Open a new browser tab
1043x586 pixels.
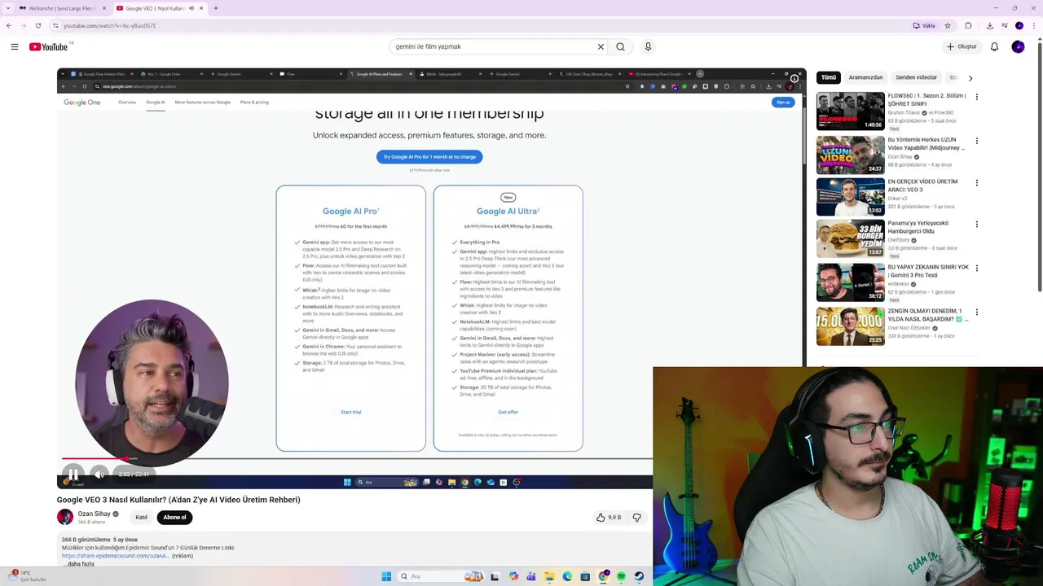tap(216, 8)
